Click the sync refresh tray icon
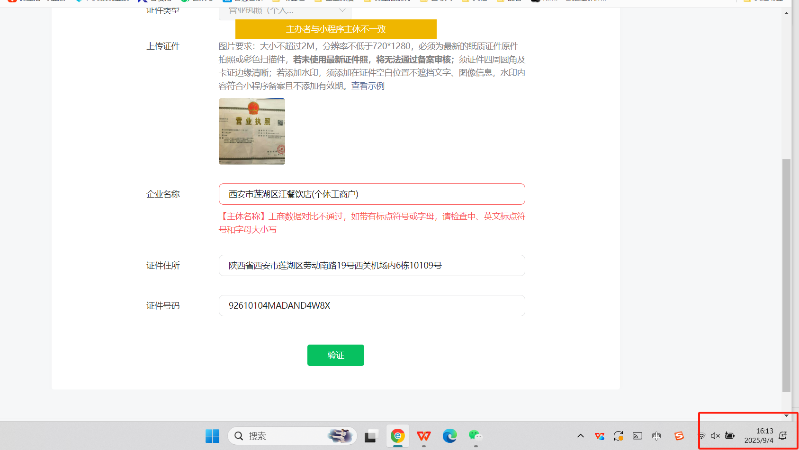 pyautogui.click(x=619, y=436)
